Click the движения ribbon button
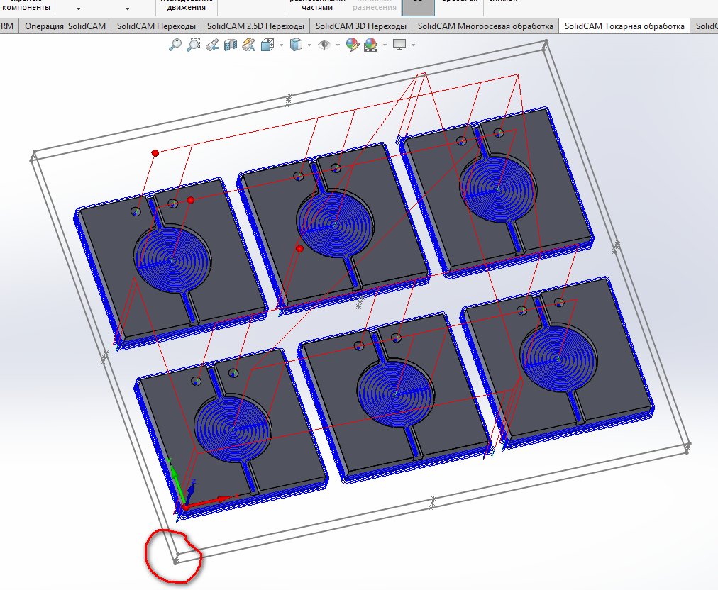 tap(186, 7)
